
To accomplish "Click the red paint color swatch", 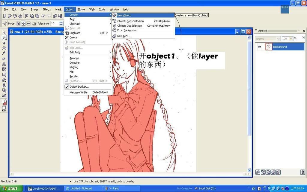I will (x=5, y=103).
